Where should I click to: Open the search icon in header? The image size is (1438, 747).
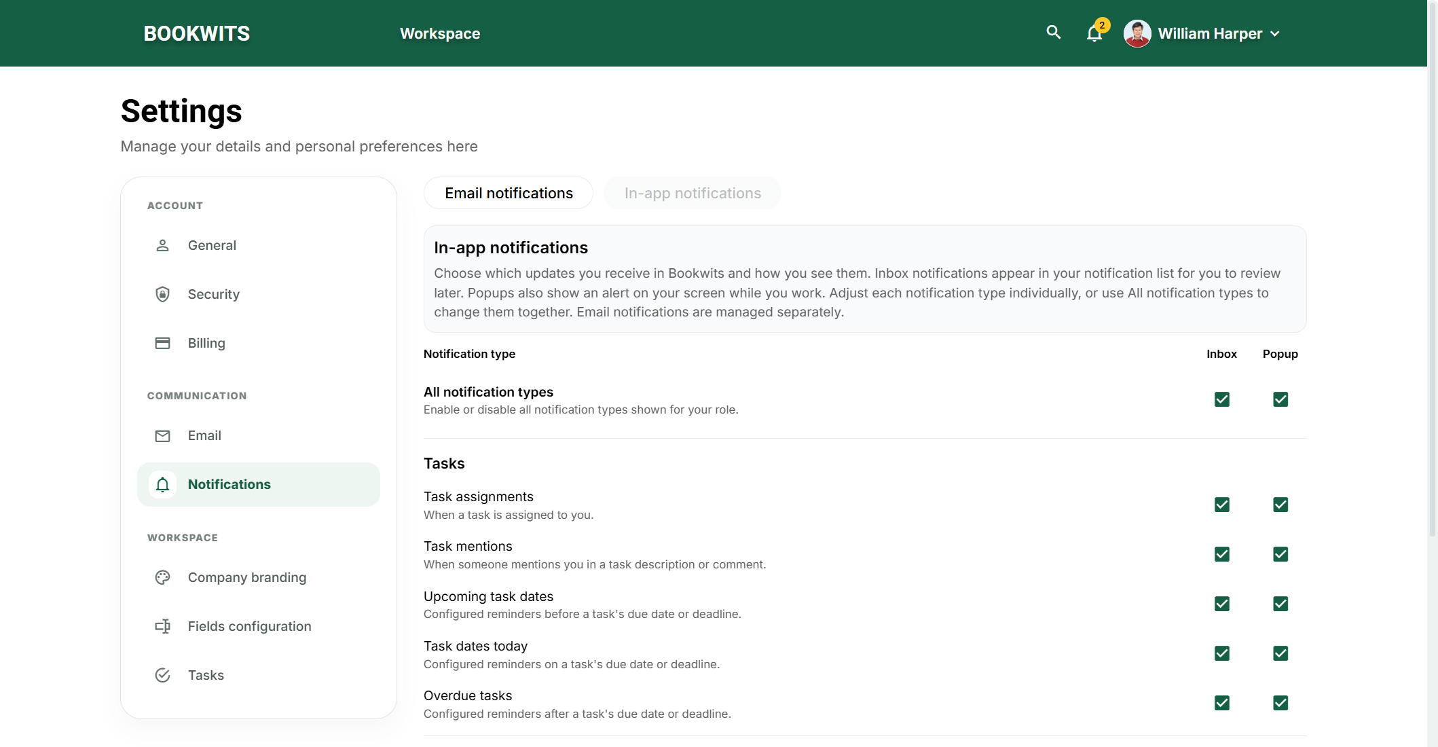click(1053, 33)
